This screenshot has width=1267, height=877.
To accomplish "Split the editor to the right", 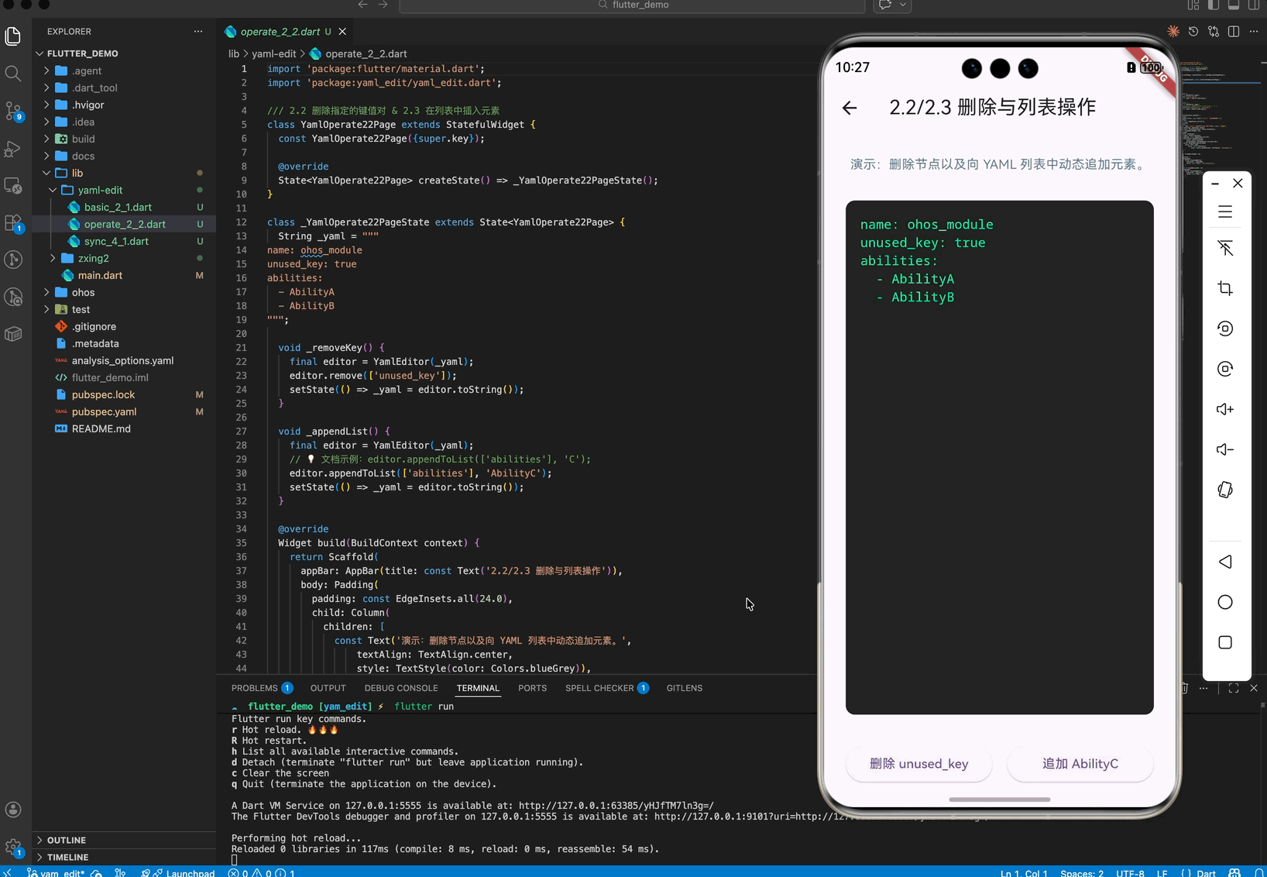I will [x=1234, y=31].
